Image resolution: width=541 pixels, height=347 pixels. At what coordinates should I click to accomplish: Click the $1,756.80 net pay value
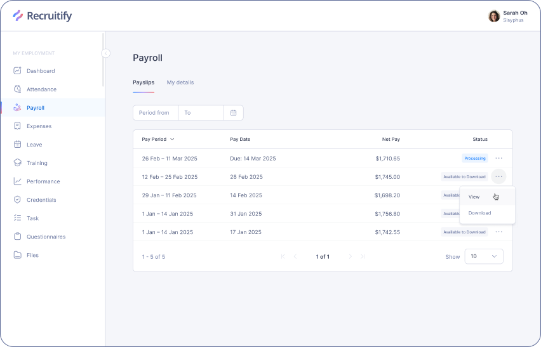[387, 214]
